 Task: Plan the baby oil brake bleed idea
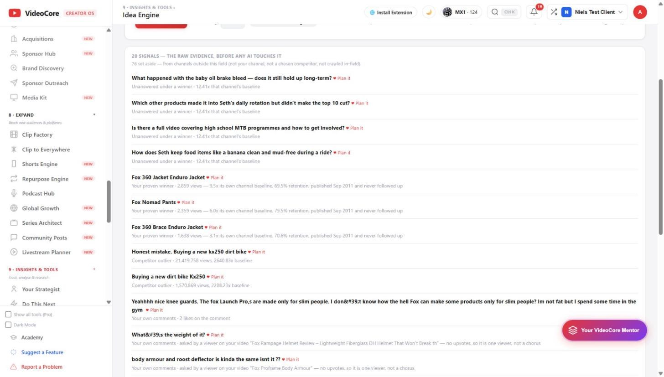(x=342, y=78)
